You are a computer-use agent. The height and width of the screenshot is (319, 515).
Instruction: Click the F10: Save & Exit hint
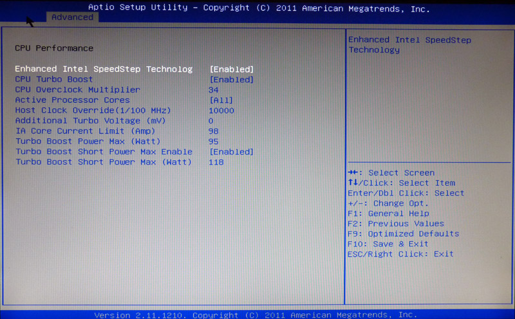click(388, 244)
